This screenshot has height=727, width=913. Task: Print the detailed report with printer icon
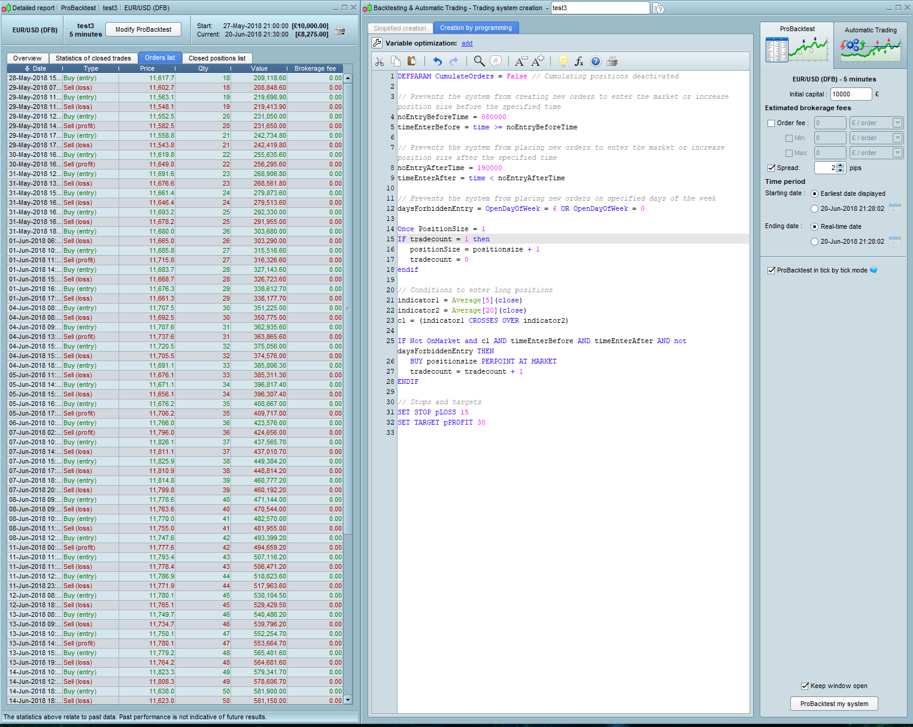coord(339,30)
